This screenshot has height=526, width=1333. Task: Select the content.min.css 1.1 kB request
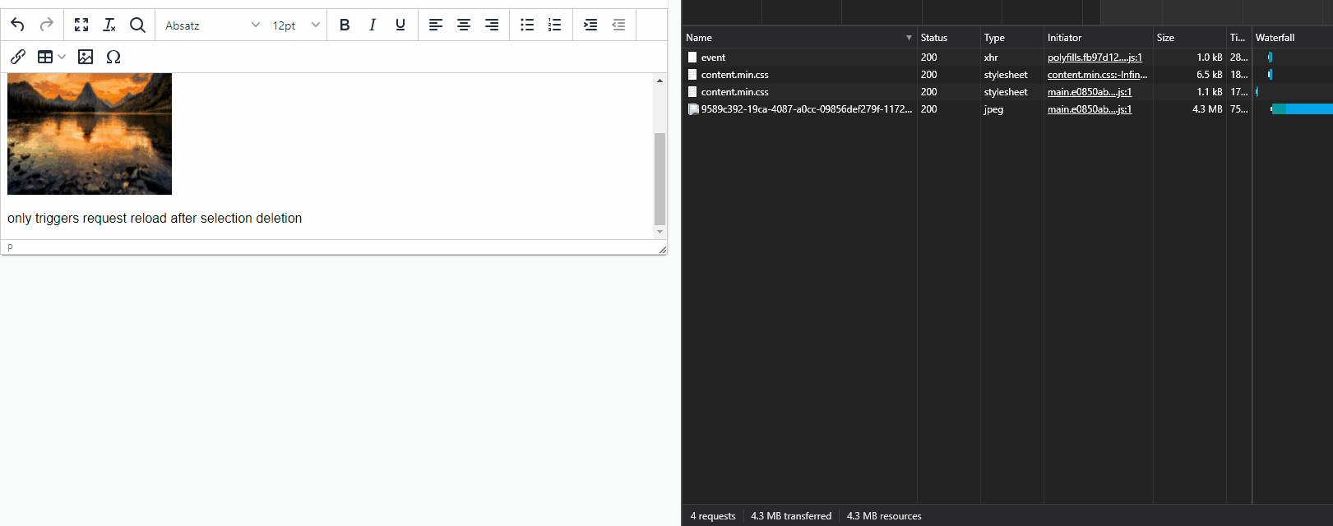click(1007, 92)
